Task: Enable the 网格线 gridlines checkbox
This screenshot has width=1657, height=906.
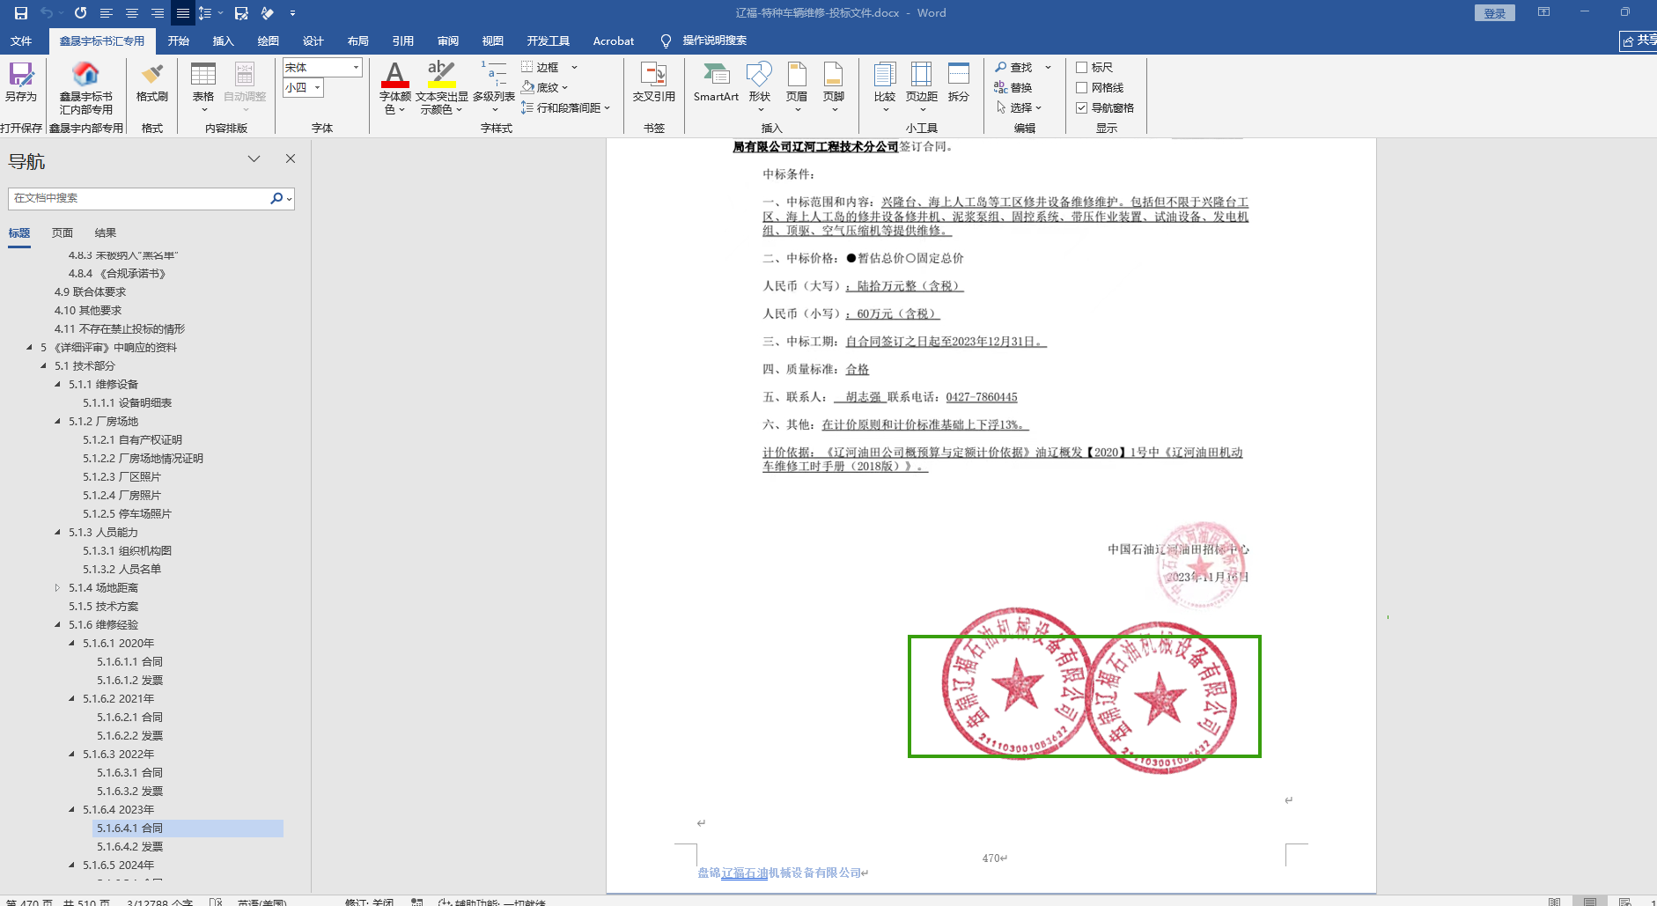Action: [1082, 87]
